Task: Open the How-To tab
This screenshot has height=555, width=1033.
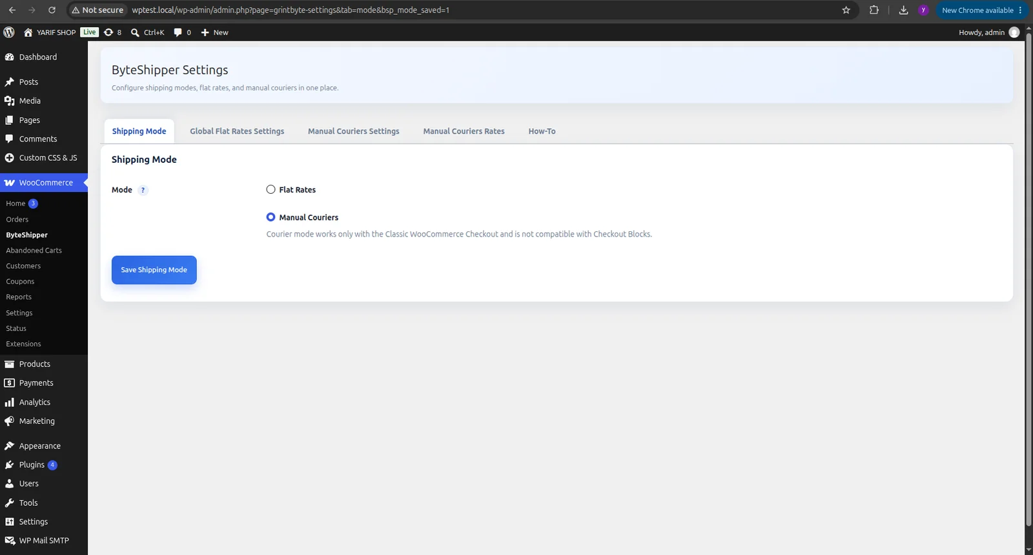Action: (x=542, y=131)
